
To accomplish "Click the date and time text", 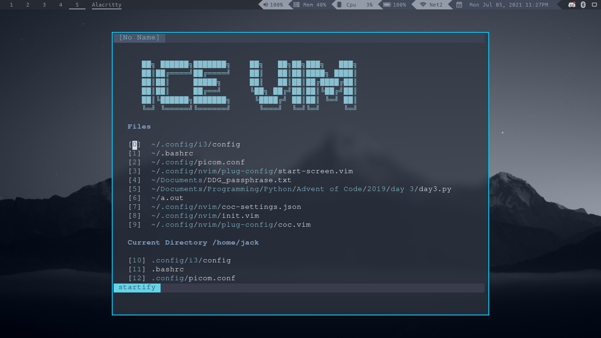I will tap(509, 5).
